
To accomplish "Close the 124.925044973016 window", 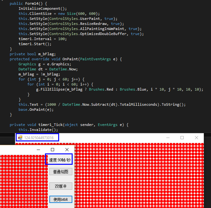I will click(197, 138).
